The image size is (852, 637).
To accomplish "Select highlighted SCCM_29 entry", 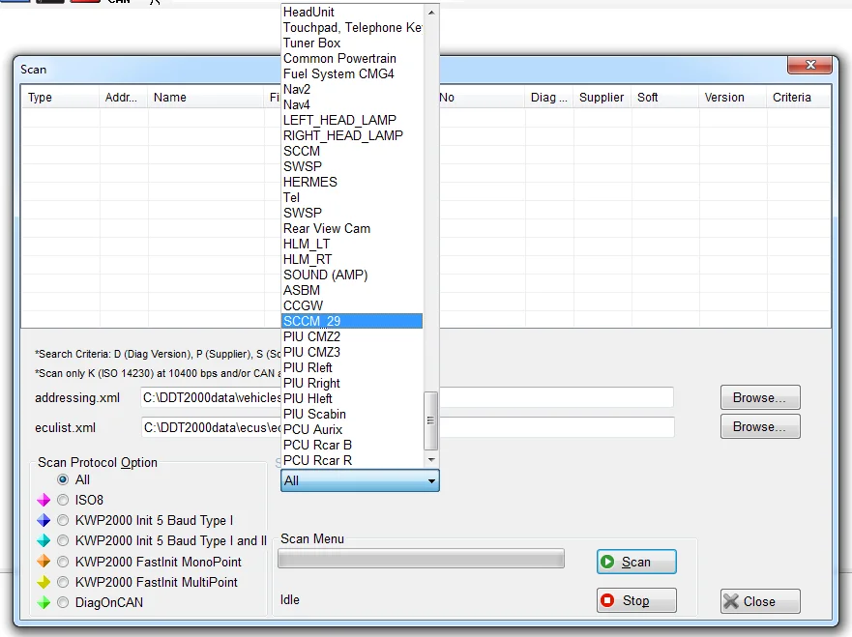I will point(352,321).
